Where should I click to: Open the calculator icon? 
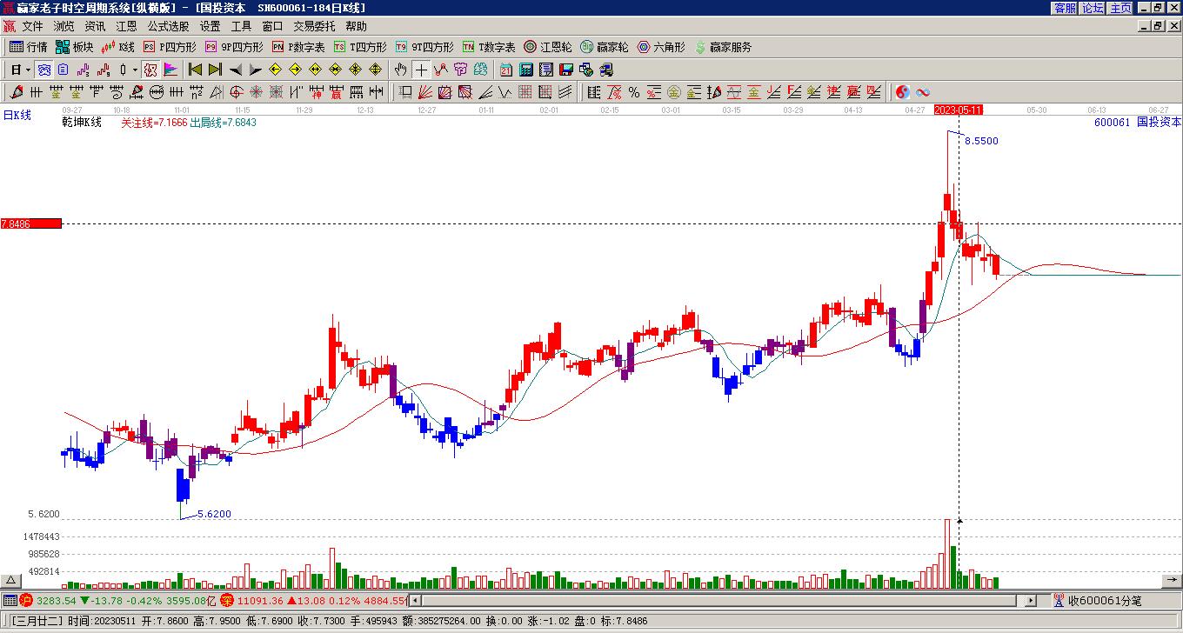[526, 70]
